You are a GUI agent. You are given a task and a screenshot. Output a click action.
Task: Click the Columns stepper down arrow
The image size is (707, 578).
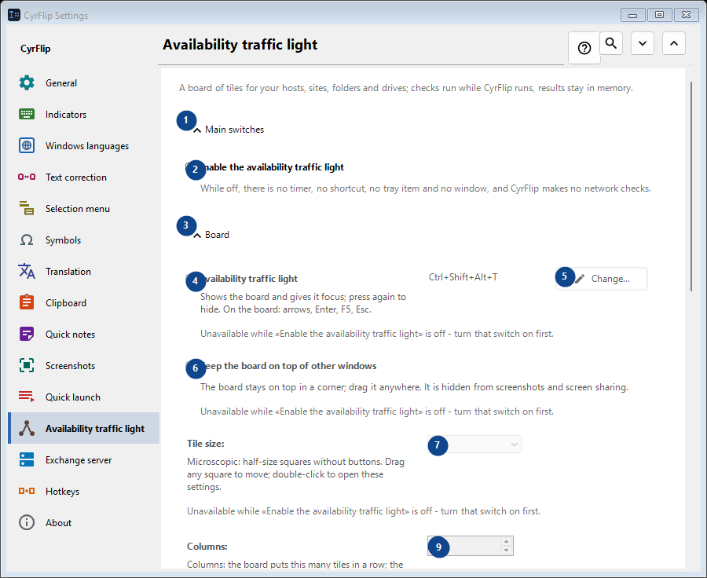coord(507,550)
